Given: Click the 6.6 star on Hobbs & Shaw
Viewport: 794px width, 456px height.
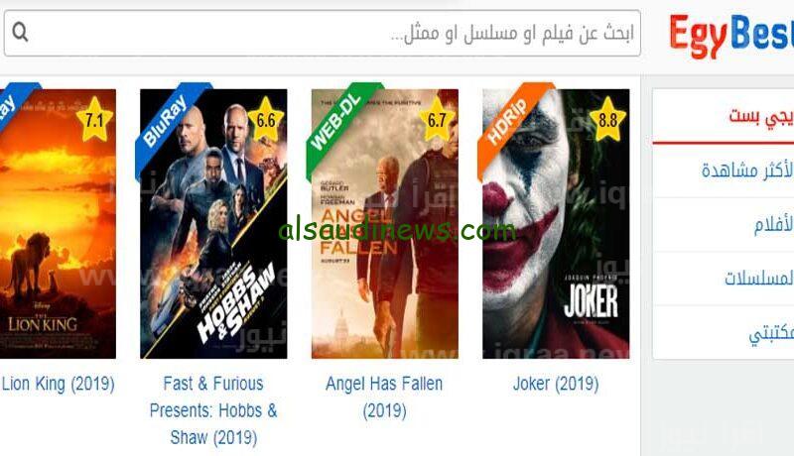Looking at the screenshot, I should (265, 120).
